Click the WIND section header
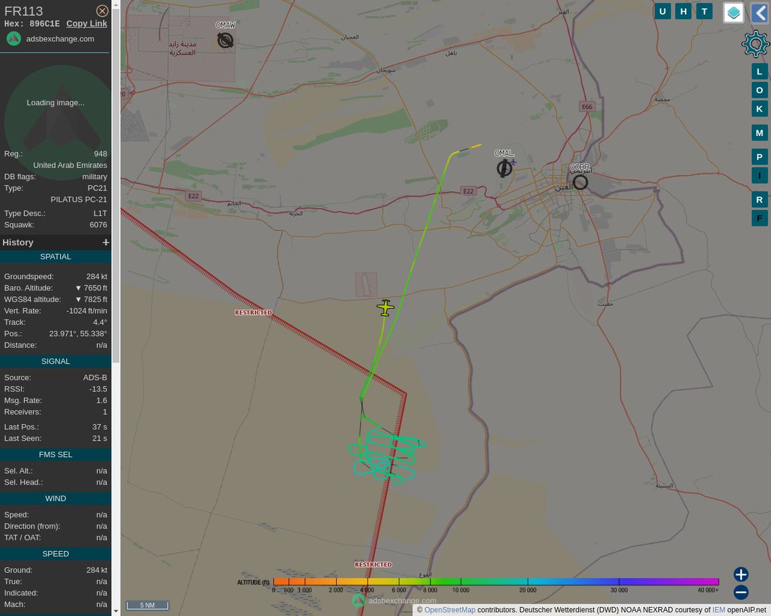 tap(55, 499)
